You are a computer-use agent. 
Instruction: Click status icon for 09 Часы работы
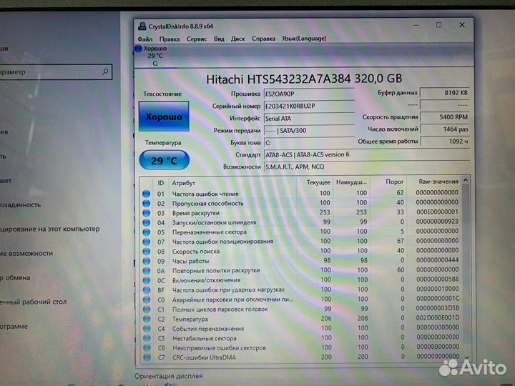(146, 262)
